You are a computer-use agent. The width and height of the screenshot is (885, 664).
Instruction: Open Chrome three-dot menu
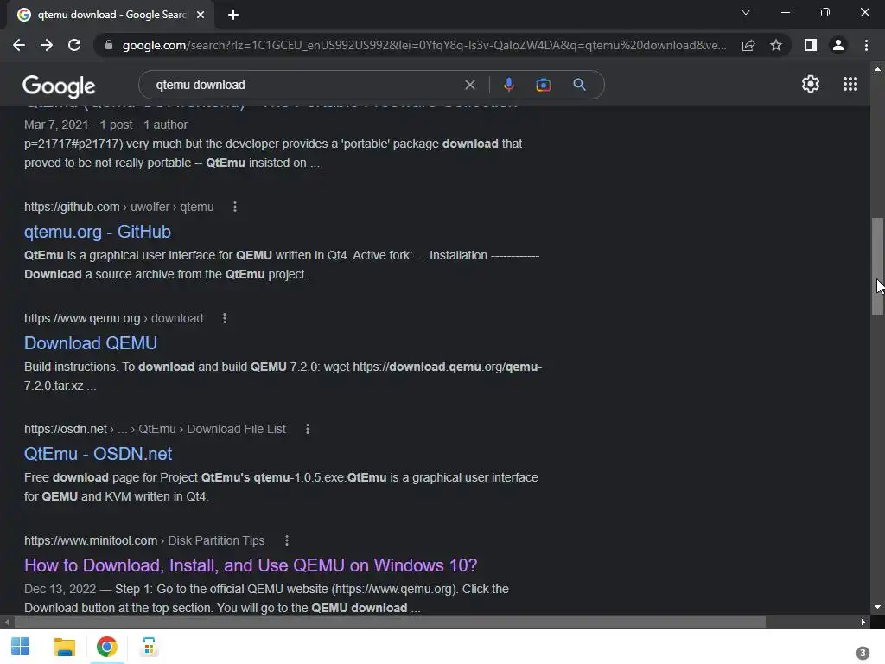[x=866, y=45]
